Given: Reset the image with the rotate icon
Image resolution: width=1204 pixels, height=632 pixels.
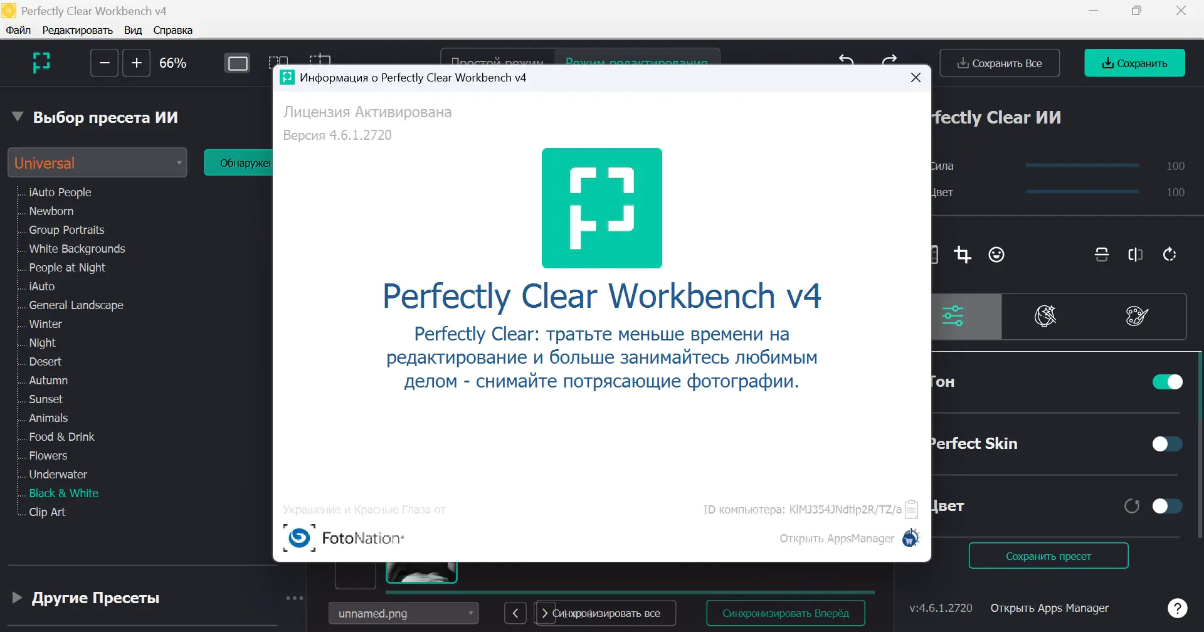Looking at the screenshot, I should pos(1170,254).
